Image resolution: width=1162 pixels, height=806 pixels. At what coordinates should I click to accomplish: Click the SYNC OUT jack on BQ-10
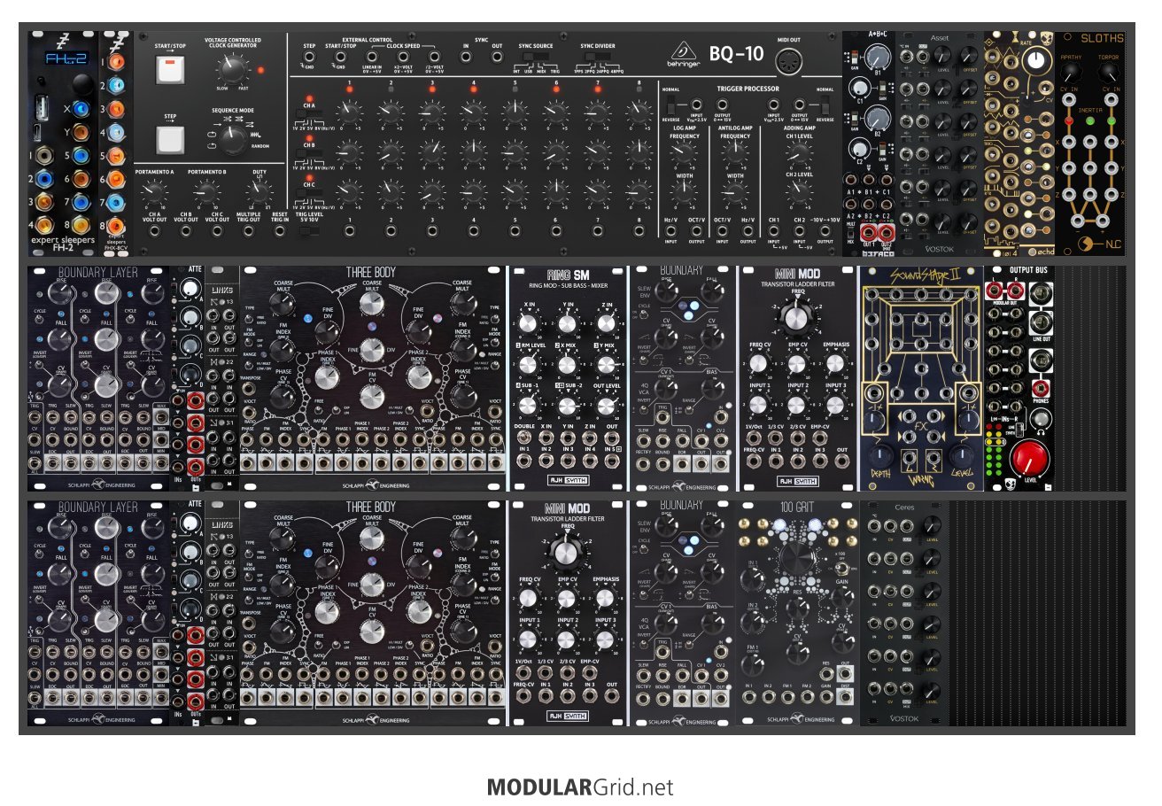point(497,56)
